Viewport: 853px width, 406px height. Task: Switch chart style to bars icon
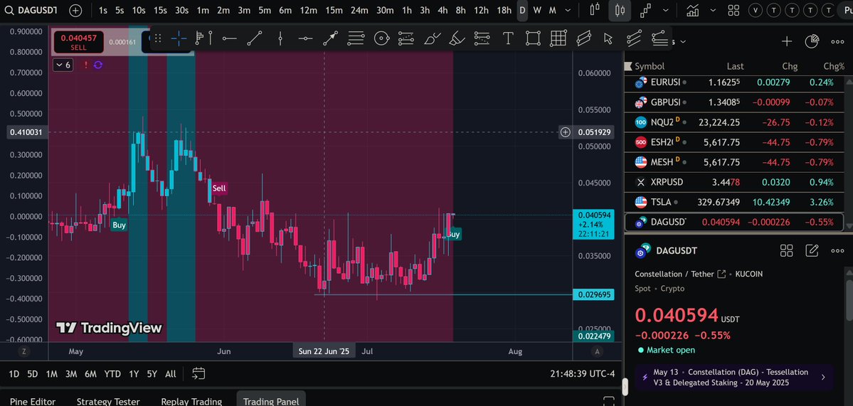point(595,10)
